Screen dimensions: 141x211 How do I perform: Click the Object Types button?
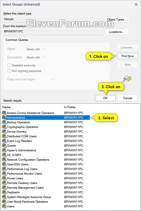(117, 20)
